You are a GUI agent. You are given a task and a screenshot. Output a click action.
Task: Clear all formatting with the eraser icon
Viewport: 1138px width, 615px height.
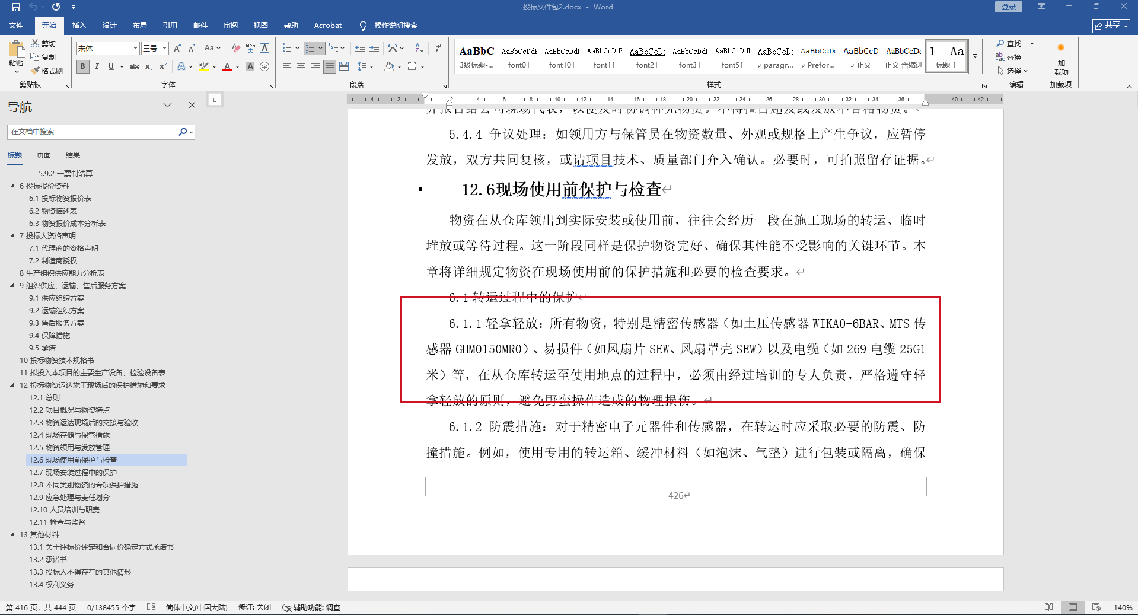[236, 48]
